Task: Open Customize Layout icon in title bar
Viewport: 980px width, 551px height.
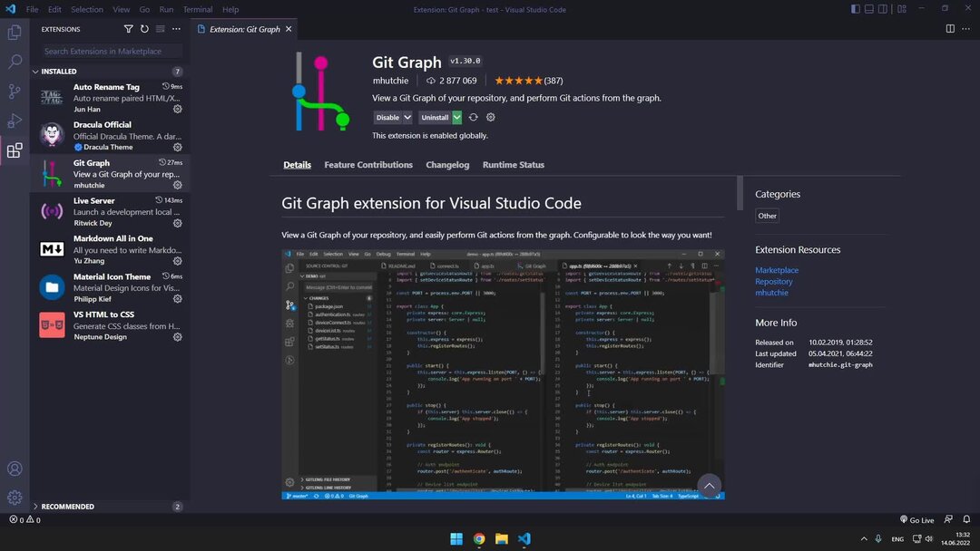Action: [x=902, y=9]
